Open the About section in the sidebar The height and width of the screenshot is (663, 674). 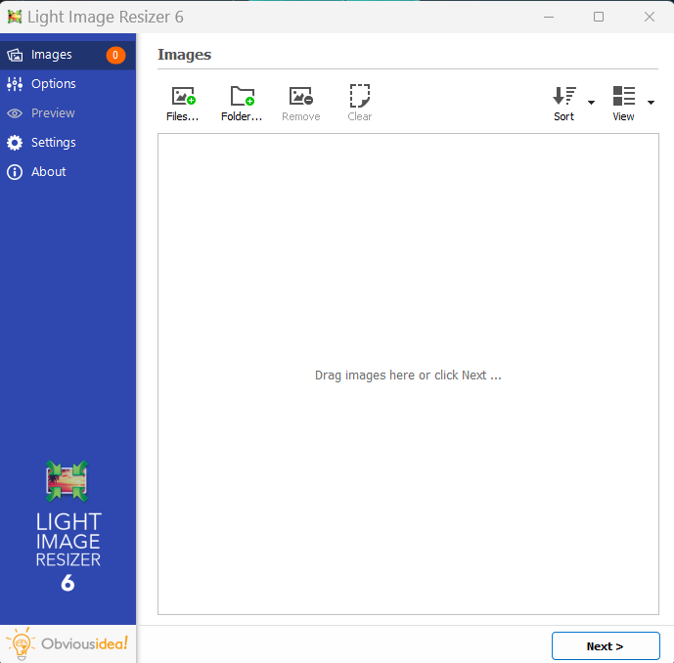click(x=67, y=172)
